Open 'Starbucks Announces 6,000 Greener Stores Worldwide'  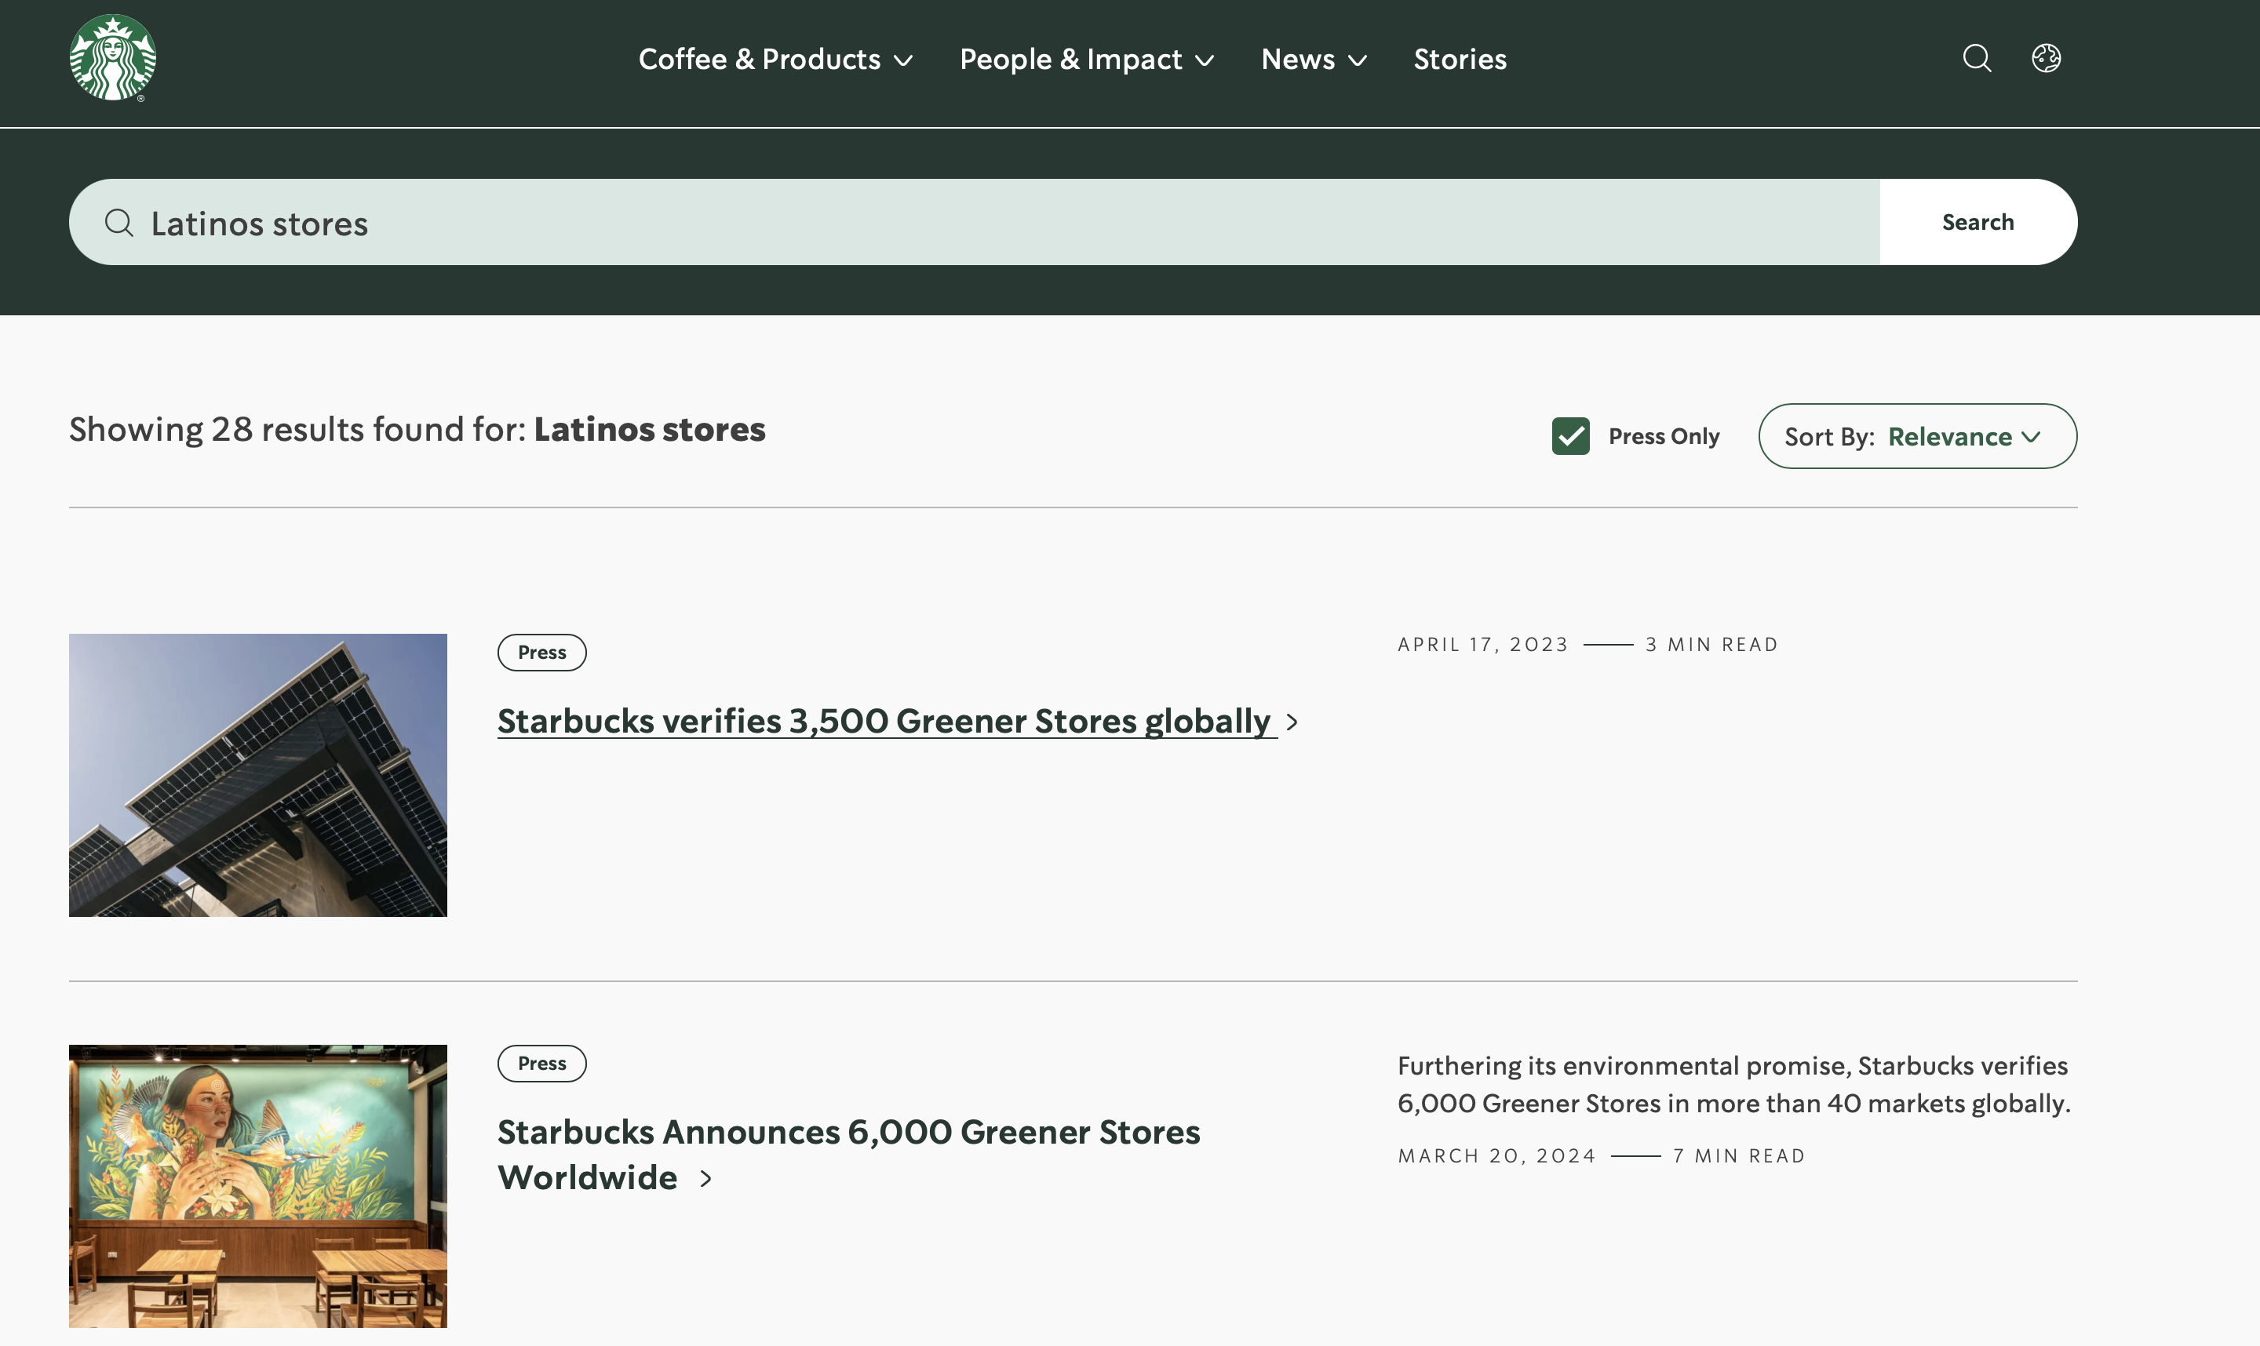click(x=848, y=1133)
